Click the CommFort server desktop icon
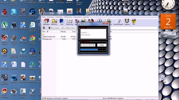This screenshot has width=179, height=100. click(x=23, y=53)
